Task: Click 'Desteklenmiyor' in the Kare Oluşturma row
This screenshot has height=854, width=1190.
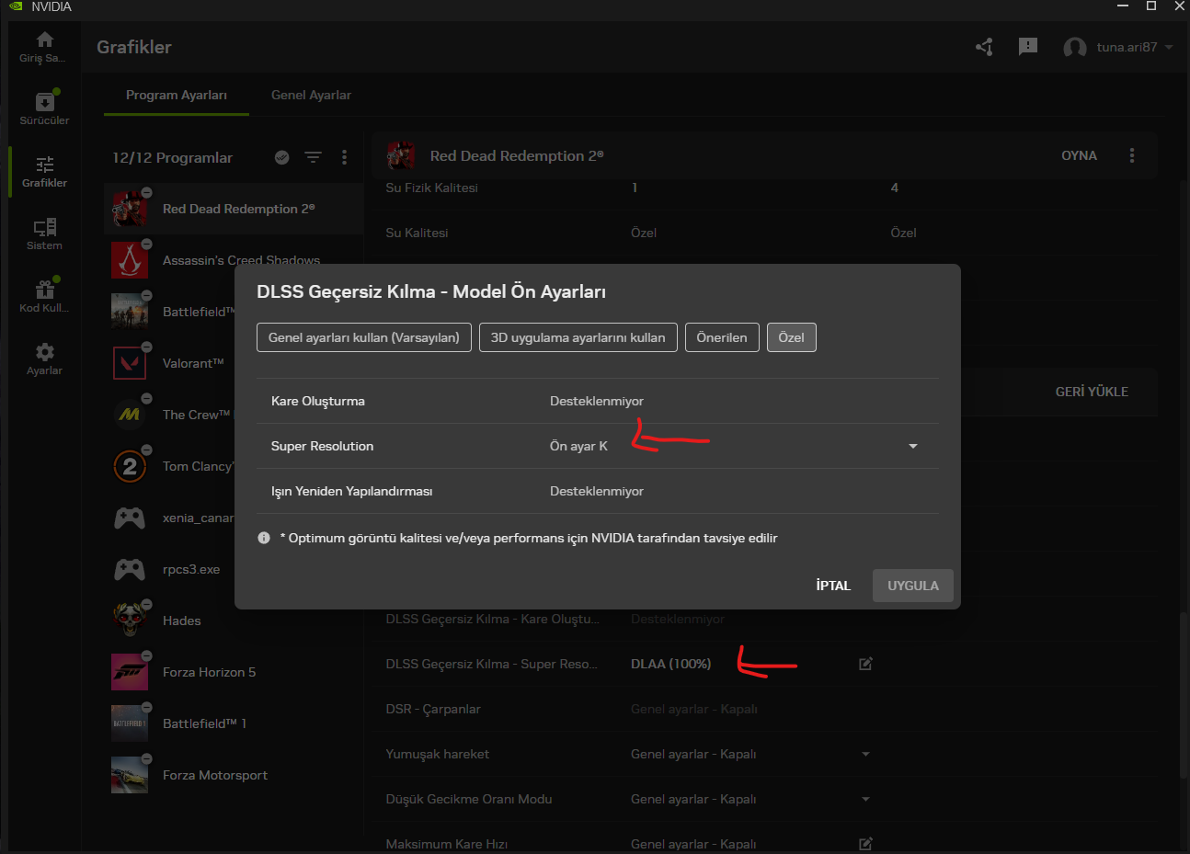Action: click(x=597, y=401)
